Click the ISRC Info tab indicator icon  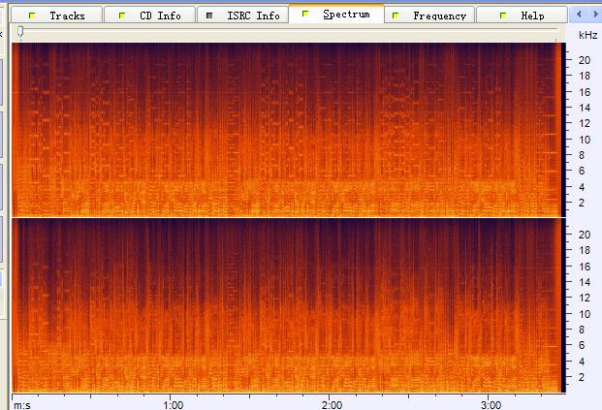click(209, 16)
